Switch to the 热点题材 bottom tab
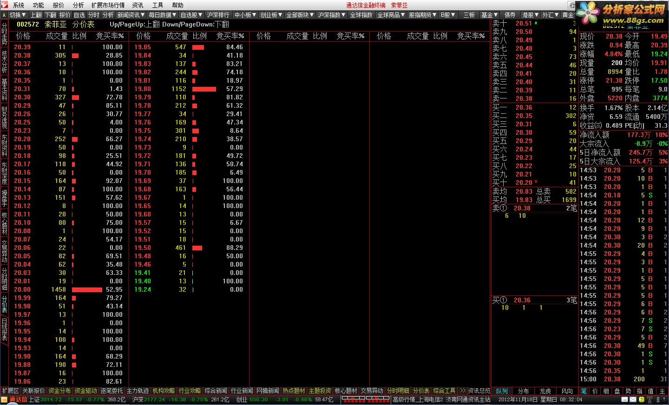669x405 pixels. coord(294,391)
